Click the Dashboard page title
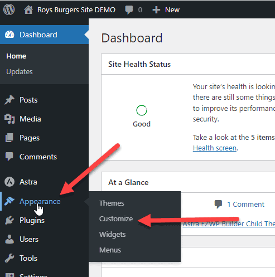 click(x=132, y=38)
